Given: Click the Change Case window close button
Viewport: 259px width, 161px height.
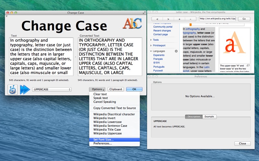Looking at the screenshot, I should pos(7,13).
